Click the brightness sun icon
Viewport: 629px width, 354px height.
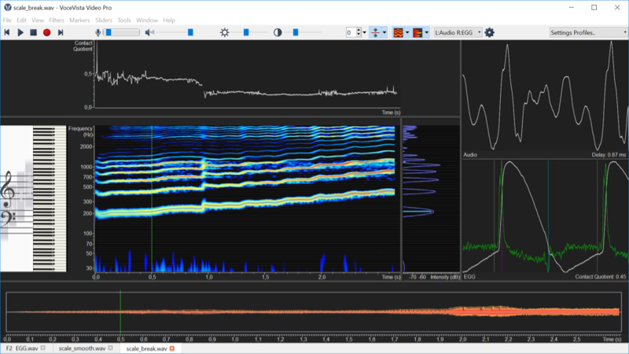point(225,32)
